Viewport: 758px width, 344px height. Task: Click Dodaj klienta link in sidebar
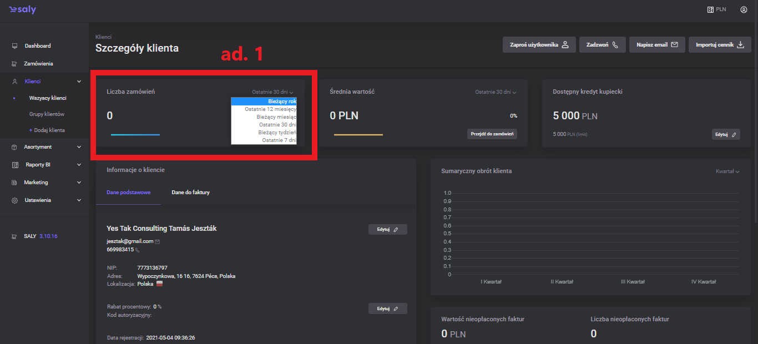click(47, 130)
